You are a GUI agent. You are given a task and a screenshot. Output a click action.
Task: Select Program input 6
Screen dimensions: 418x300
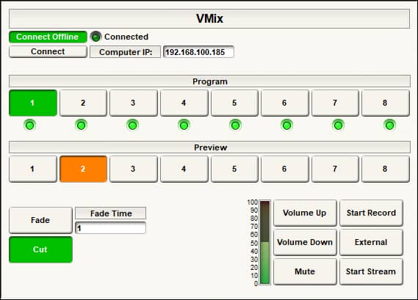[x=285, y=103]
